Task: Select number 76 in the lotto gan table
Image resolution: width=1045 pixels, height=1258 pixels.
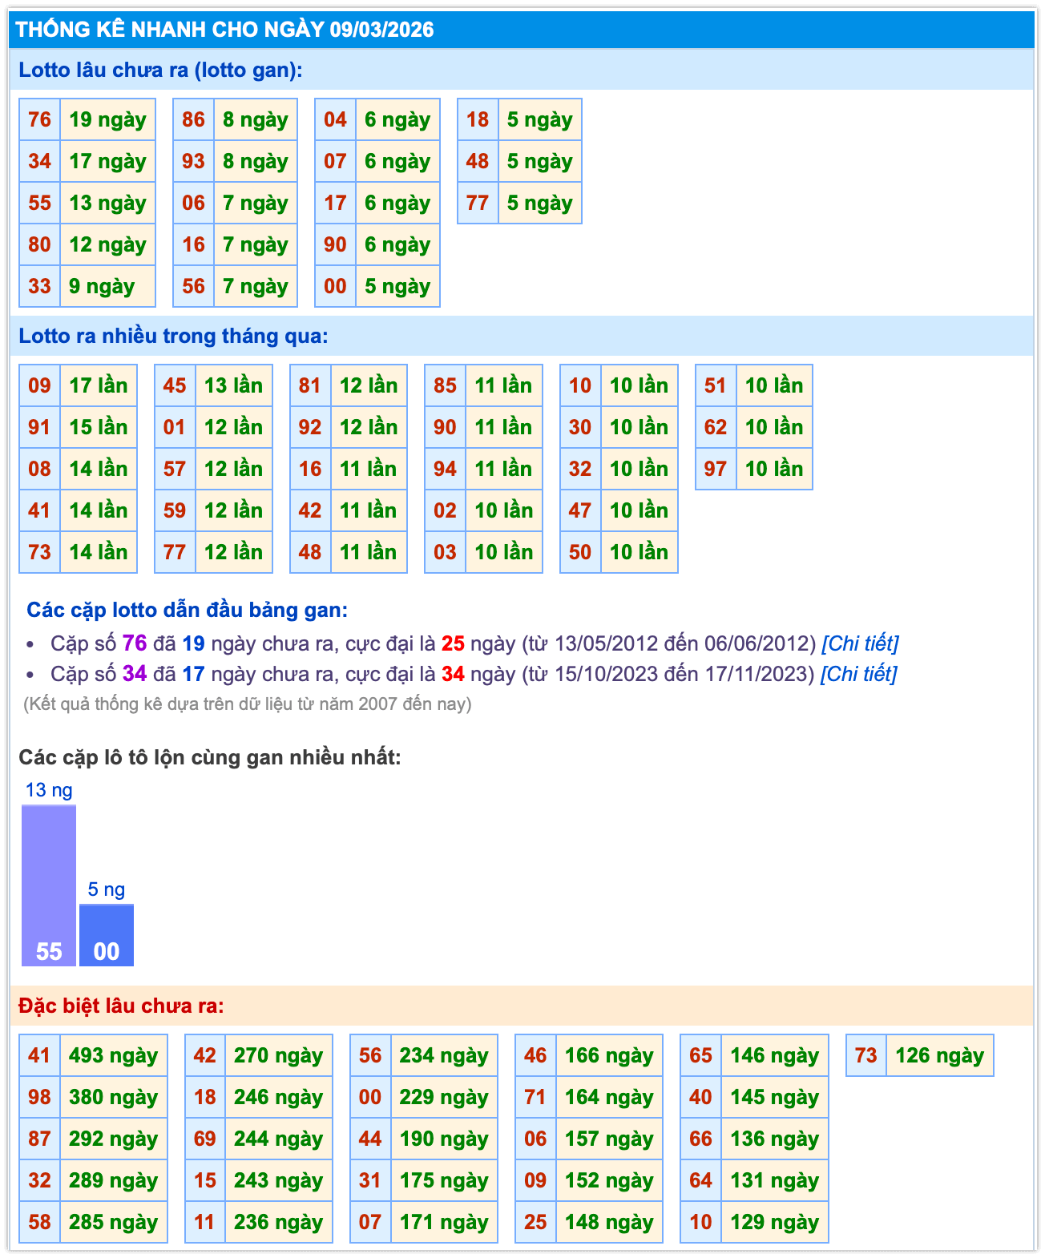Action: pos(40,120)
